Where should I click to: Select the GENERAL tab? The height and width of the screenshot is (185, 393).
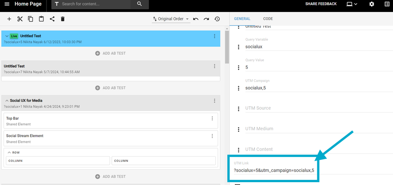click(x=242, y=19)
